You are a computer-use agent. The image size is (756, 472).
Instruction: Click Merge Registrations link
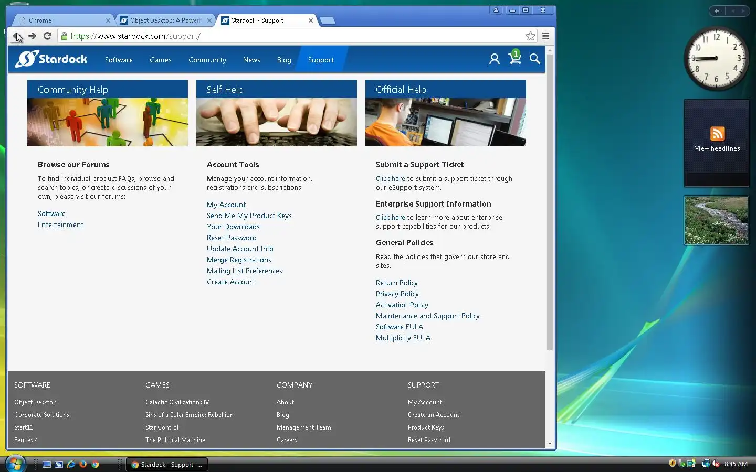click(x=239, y=260)
